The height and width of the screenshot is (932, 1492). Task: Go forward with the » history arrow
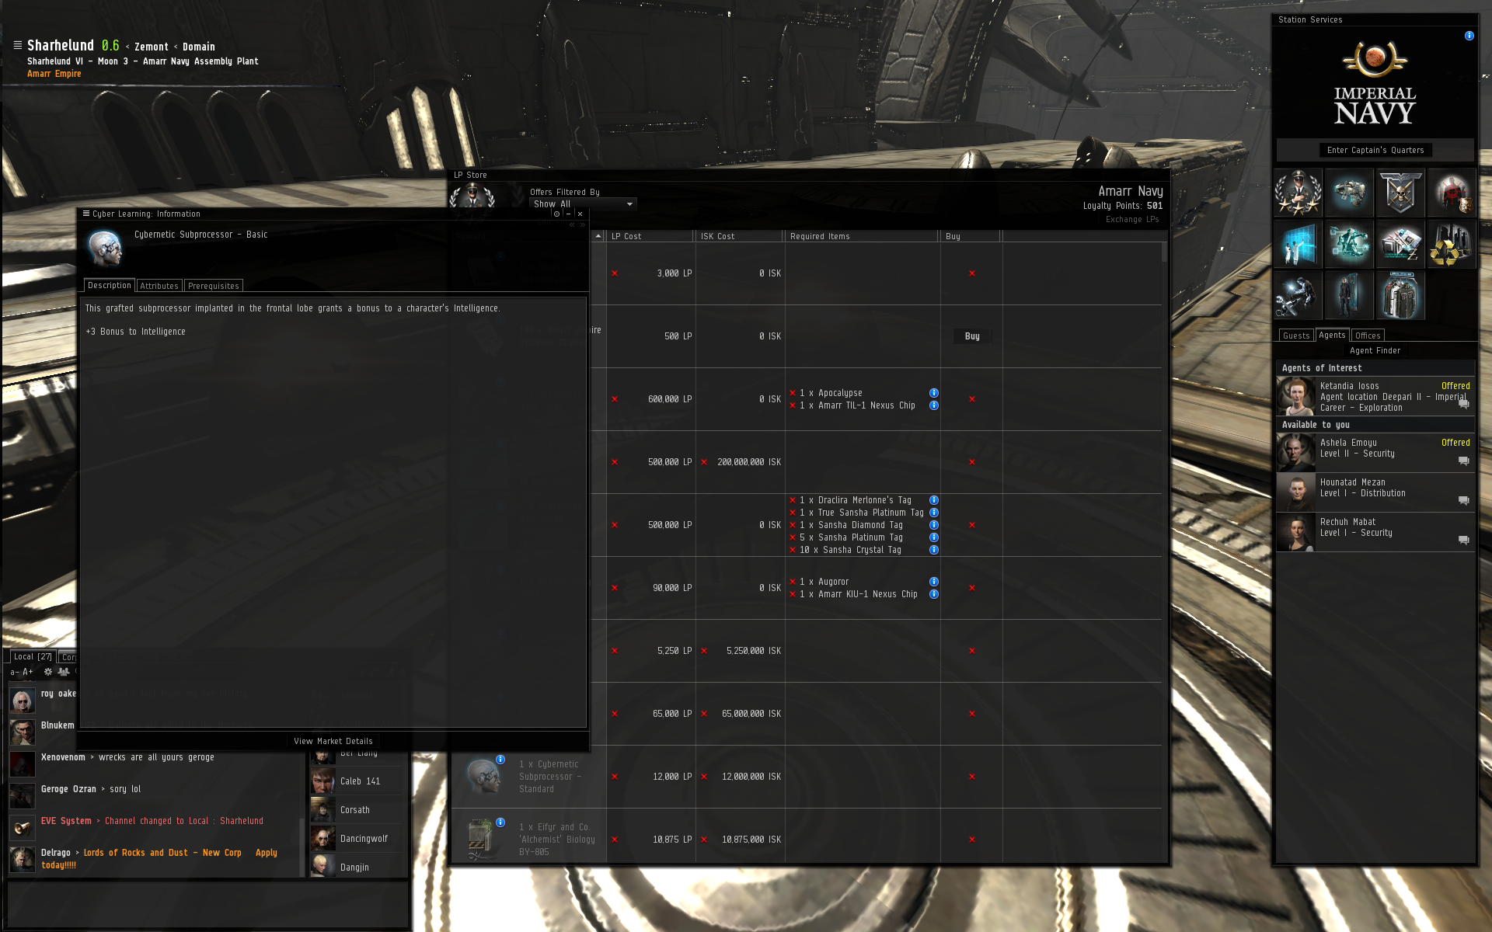tap(582, 225)
